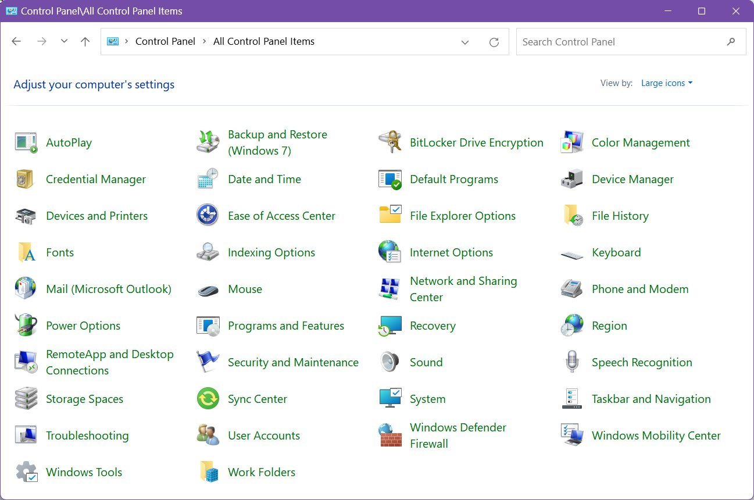This screenshot has height=500, width=754.
Task: Click the All Control Panel Items breadcrumb
Action: pos(264,41)
